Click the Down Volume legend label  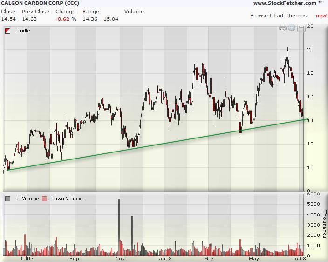(x=67, y=199)
